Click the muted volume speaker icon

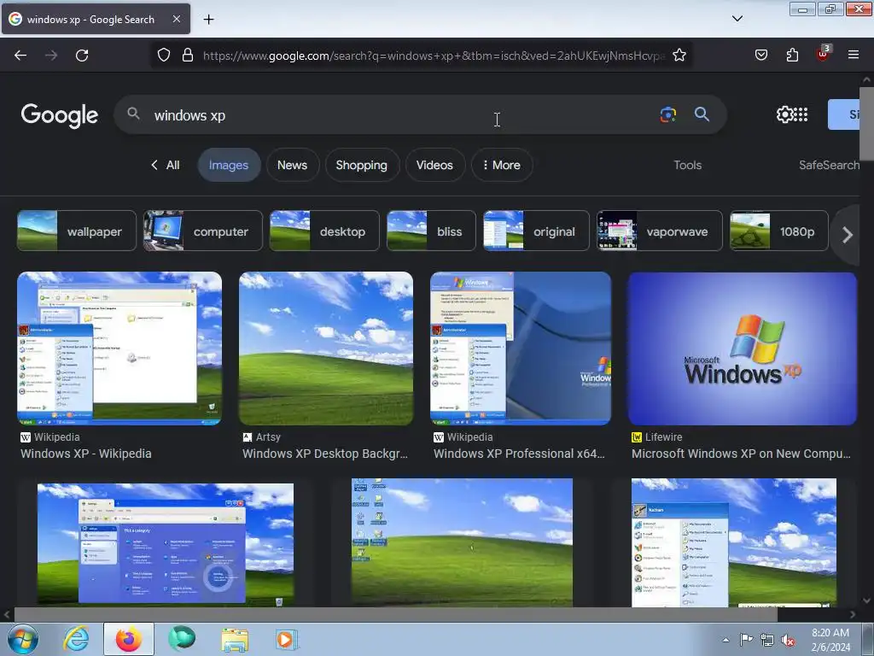788,641
